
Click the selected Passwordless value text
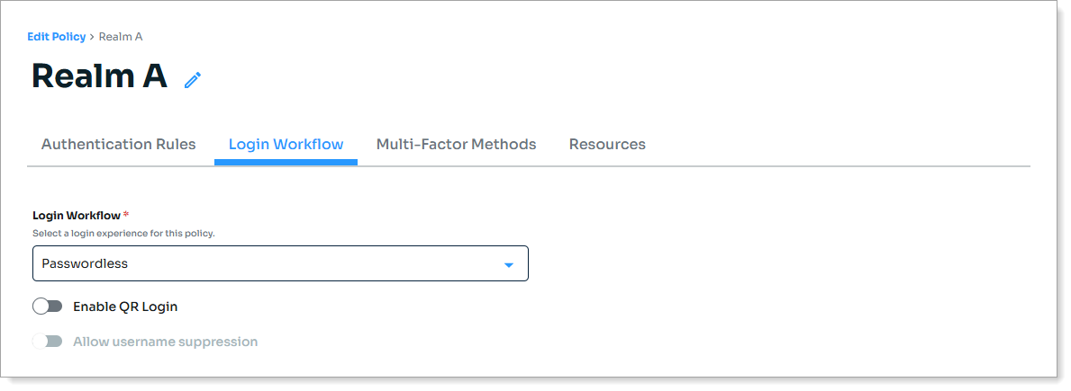[85, 264]
